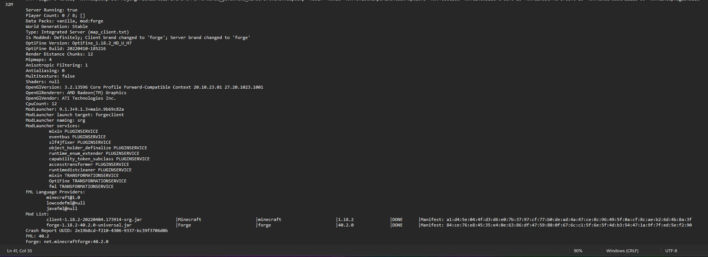The width and height of the screenshot is (708, 257).
Task: Click the 90% zoom level in status bar
Action: 578,251
